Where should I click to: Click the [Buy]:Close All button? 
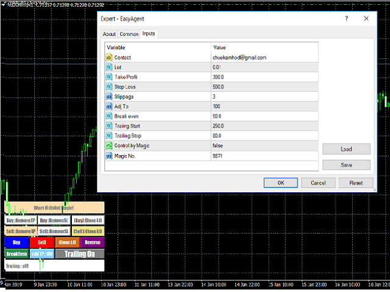88,220
